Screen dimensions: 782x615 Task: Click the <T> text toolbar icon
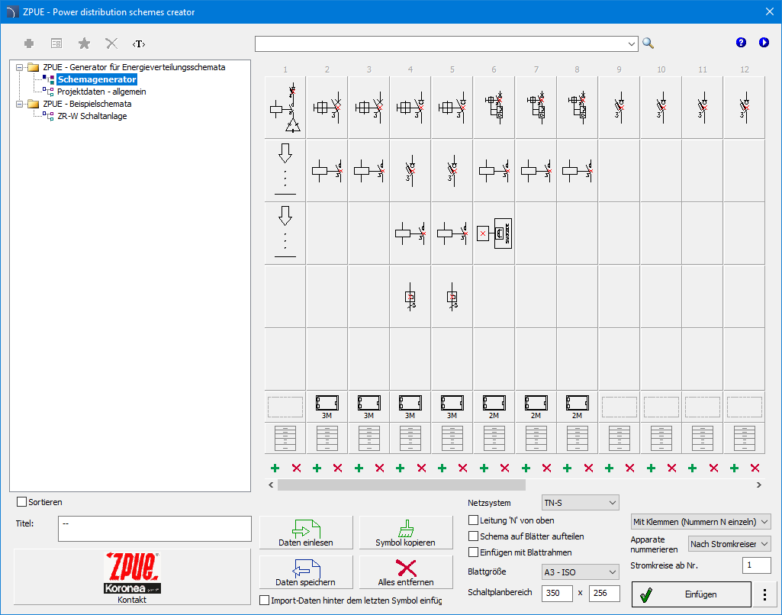click(x=138, y=43)
